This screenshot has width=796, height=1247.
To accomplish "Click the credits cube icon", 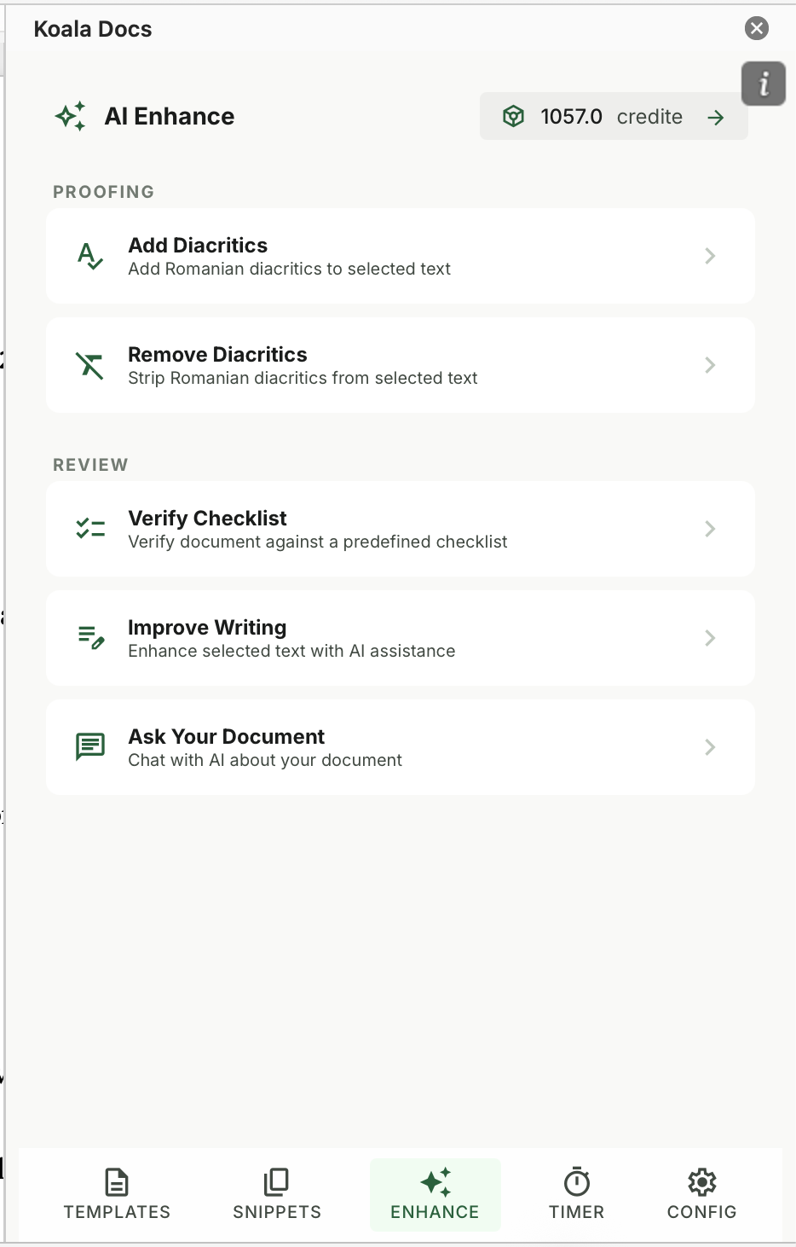I will pyautogui.click(x=514, y=116).
